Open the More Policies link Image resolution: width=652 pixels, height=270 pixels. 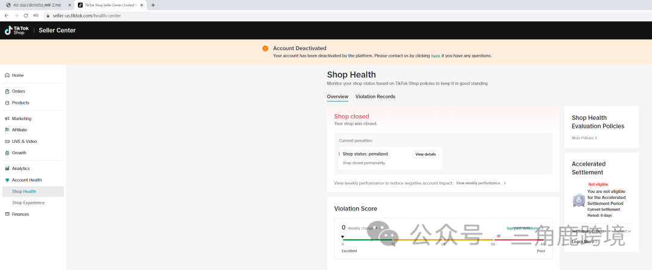(x=584, y=137)
